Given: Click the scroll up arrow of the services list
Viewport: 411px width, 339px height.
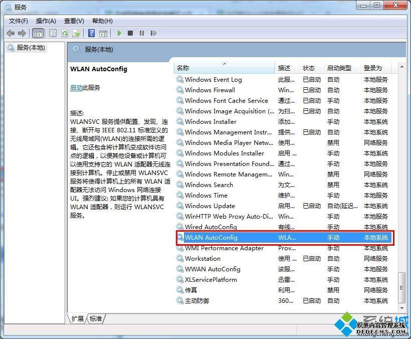Looking at the screenshot, I should (x=401, y=67).
